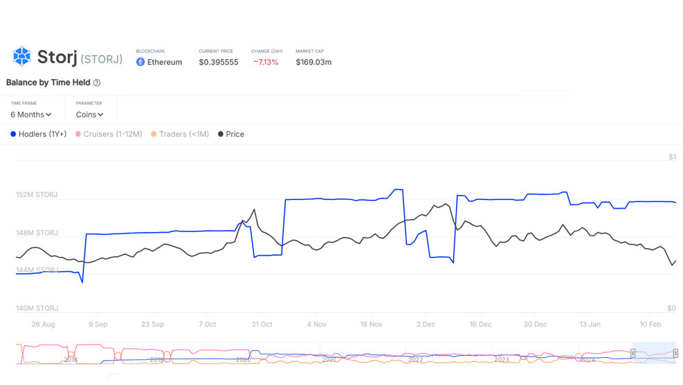Click the 152M STORJ axis label

(x=37, y=195)
